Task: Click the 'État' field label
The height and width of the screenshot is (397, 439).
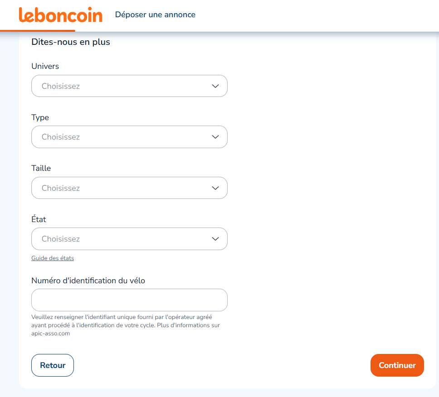Action: 39,219
